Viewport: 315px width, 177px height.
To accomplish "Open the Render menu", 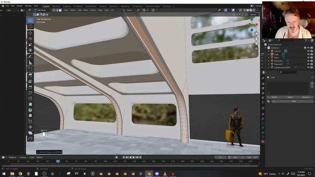I will (x=20, y=6).
